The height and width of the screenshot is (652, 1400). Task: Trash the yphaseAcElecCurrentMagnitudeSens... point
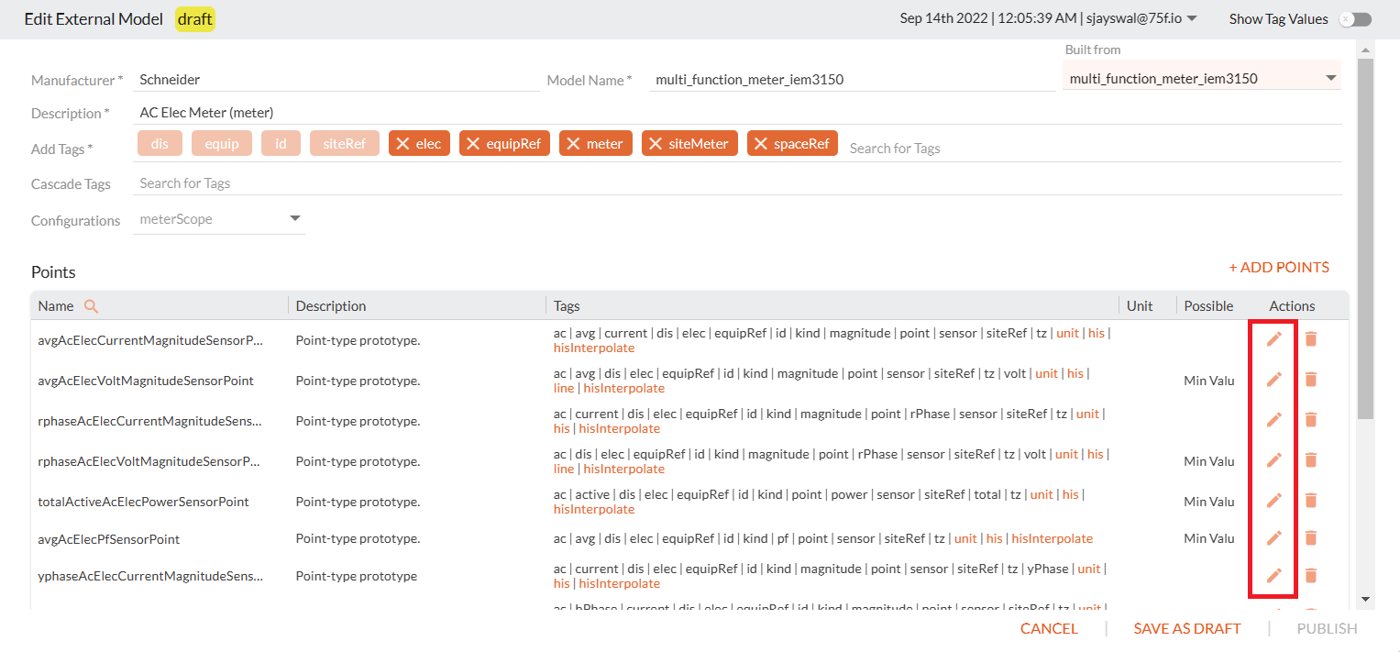[1311, 575]
